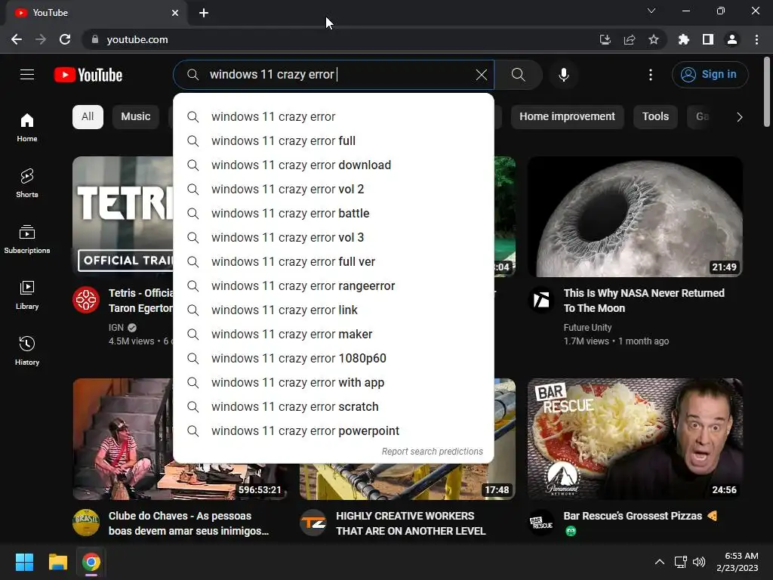Open a new Chrome tab
773x580 pixels.
click(204, 13)
